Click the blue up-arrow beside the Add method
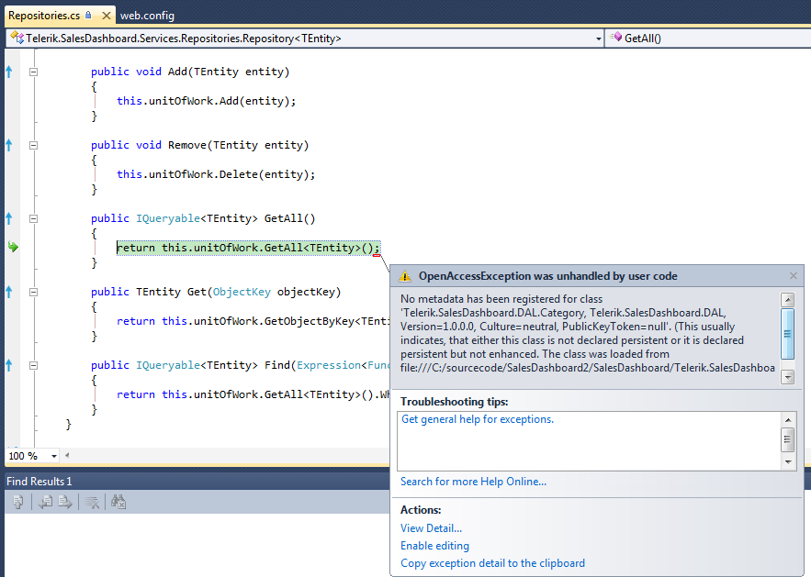This screenshot has height=577, width=811. click(9, 72)
